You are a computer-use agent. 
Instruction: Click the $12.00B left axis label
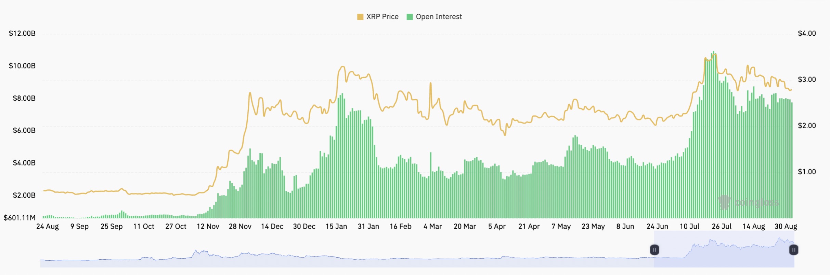(22, 33)
